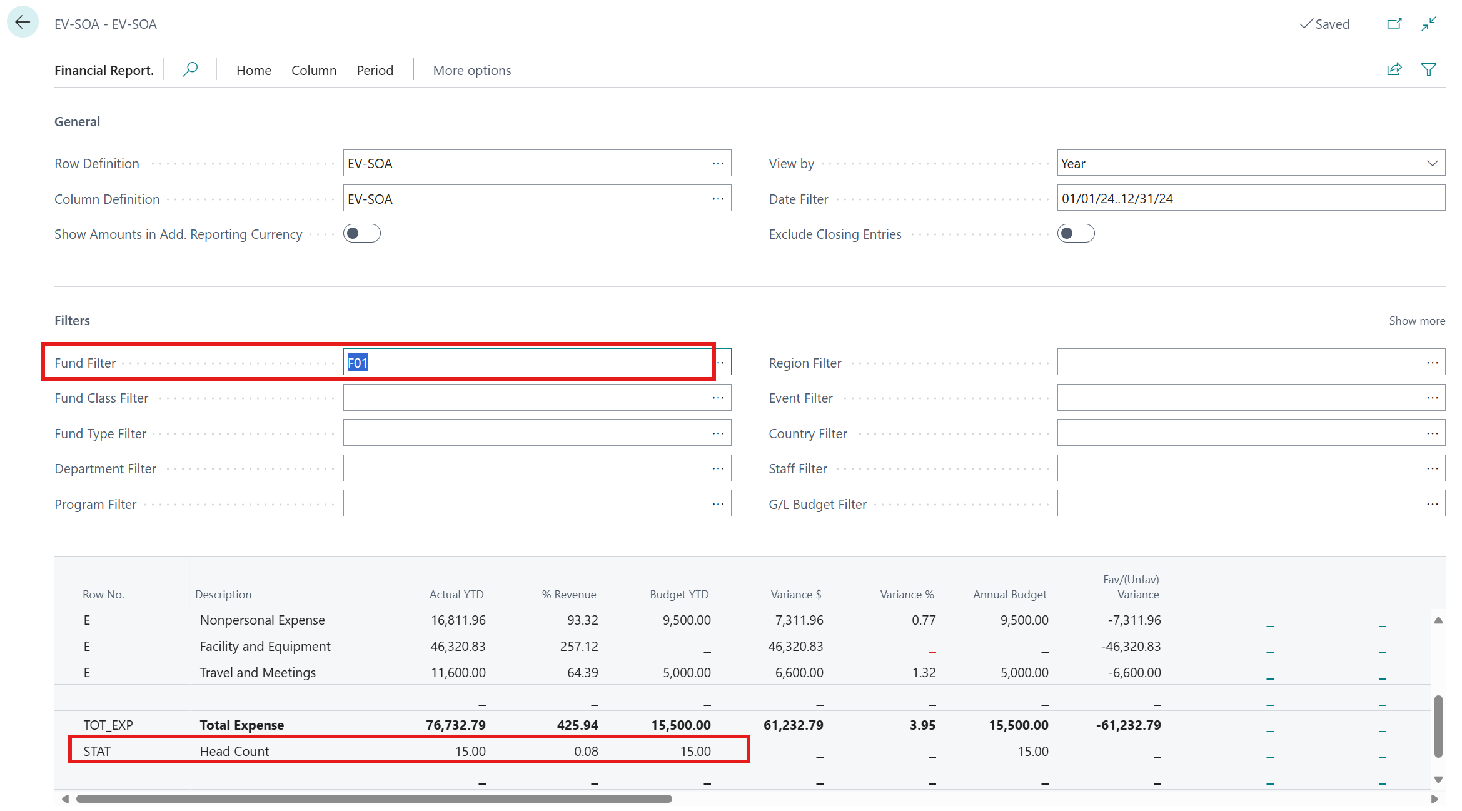
Task: Open Department Filter lookup ellipsis
Action: 718,468
